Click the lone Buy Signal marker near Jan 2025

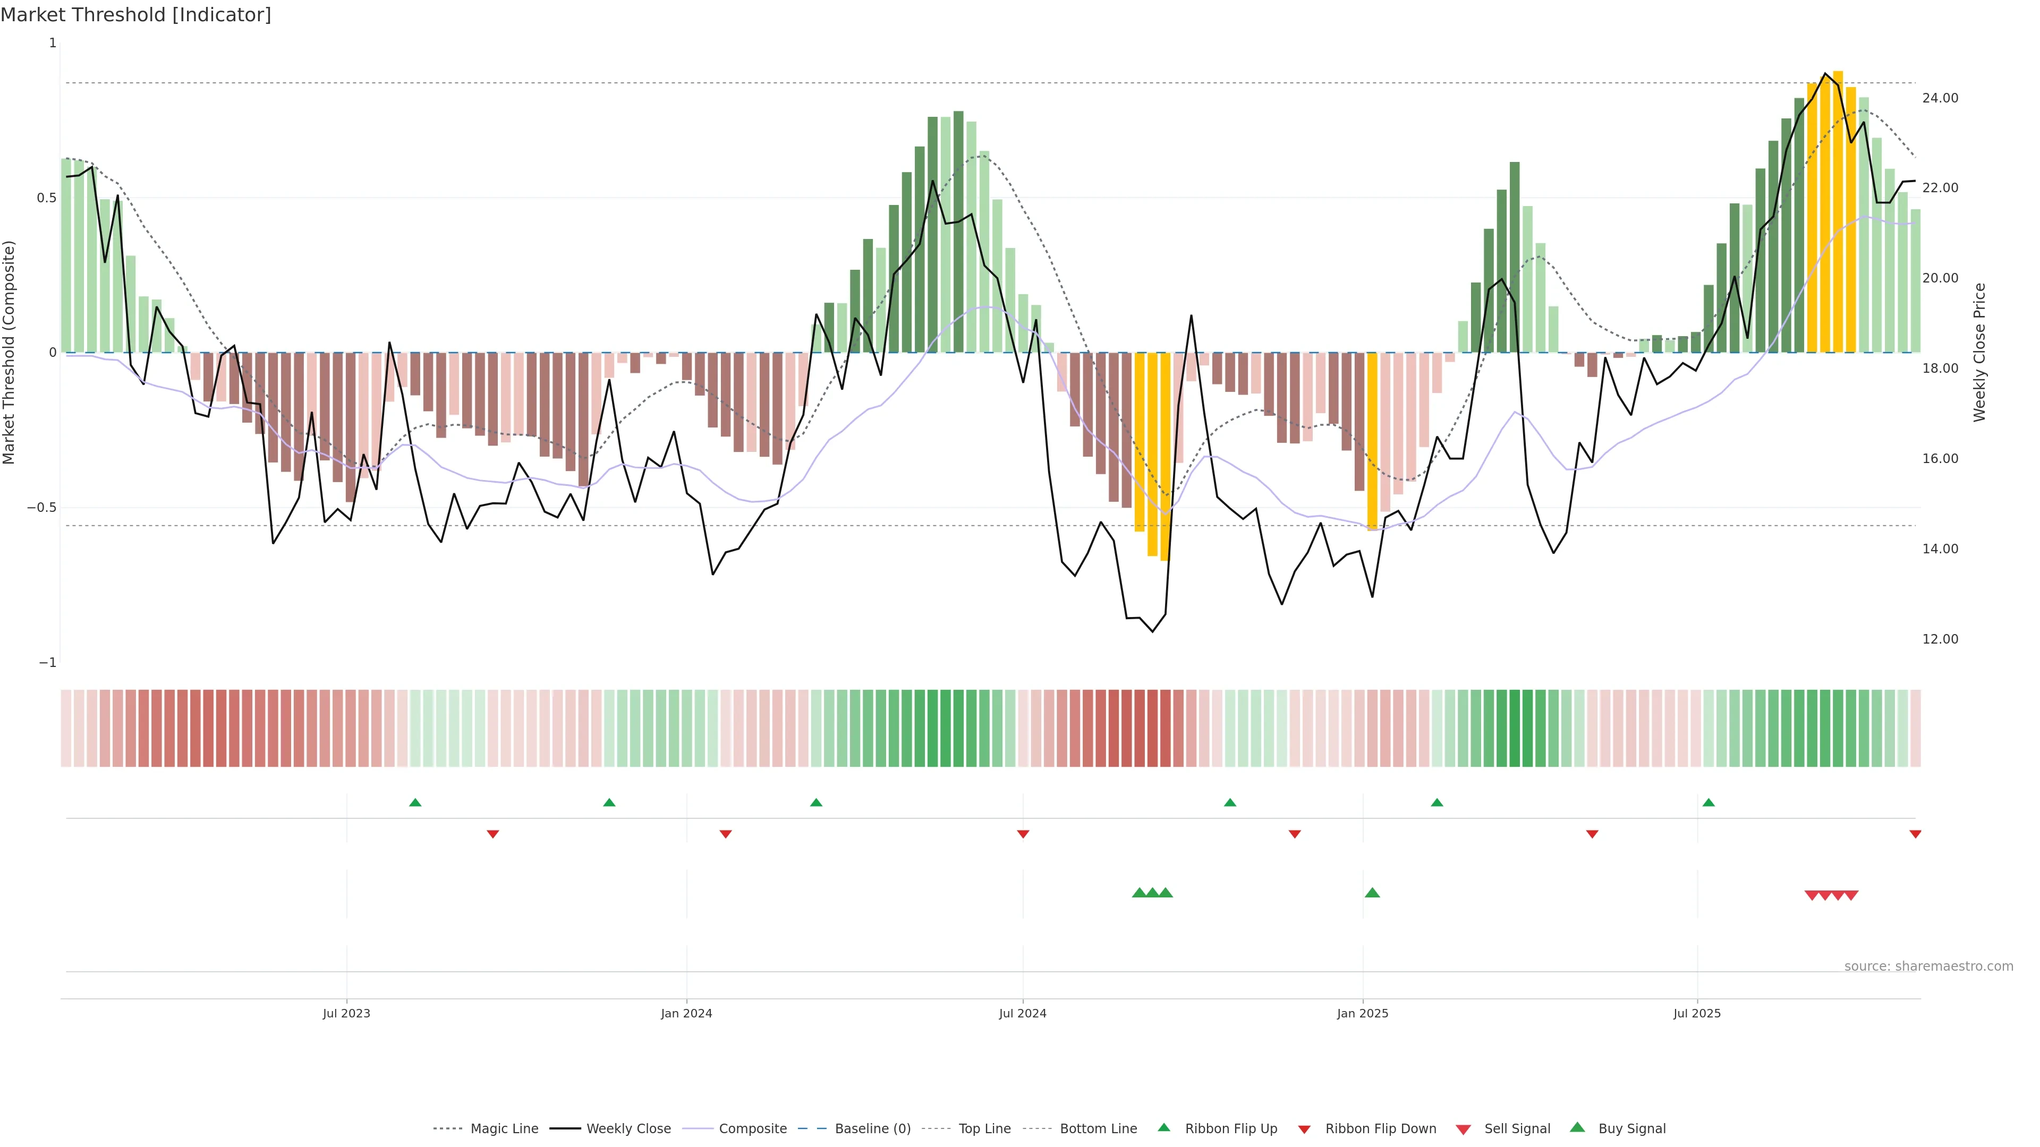(x=1372, y=893)
